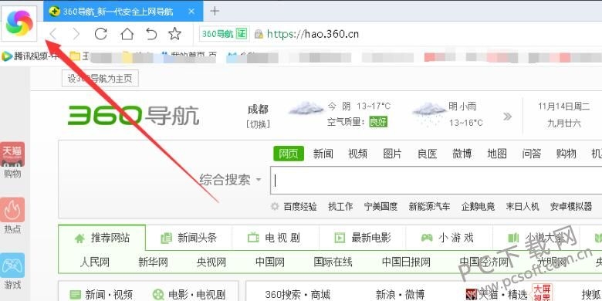Click the lock security icon in address bar
The height and width of the screenshot is (301, 602).
pos(259,34)
